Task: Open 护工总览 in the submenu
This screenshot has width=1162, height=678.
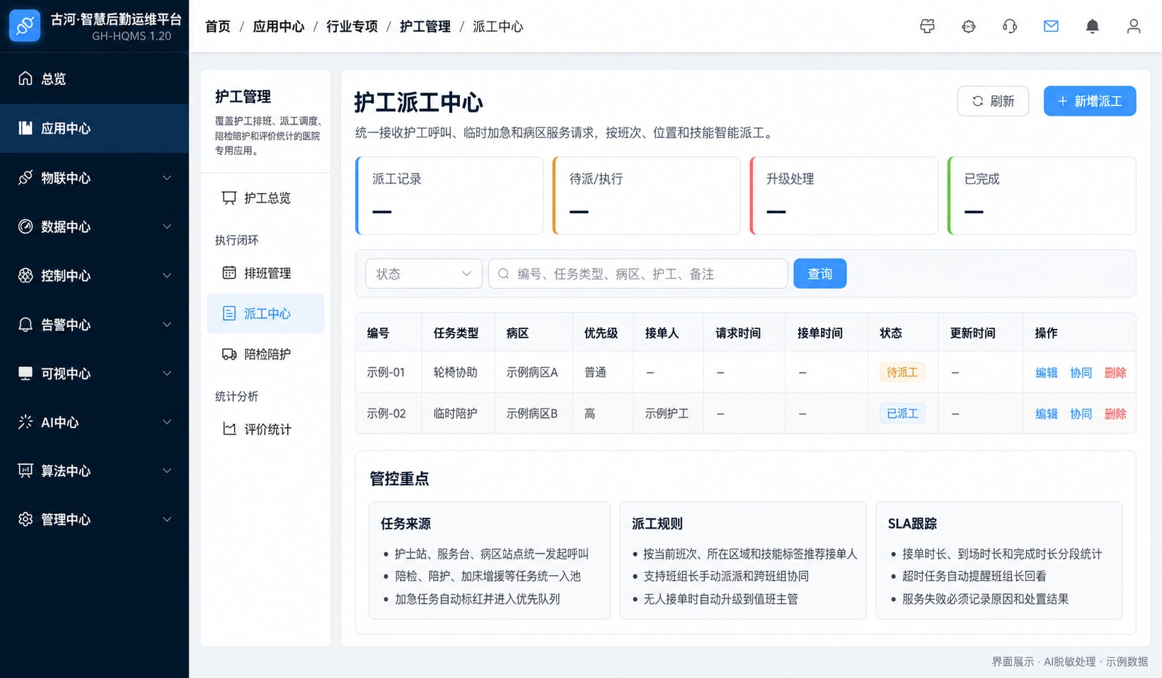Action: (x=265, y=198)
